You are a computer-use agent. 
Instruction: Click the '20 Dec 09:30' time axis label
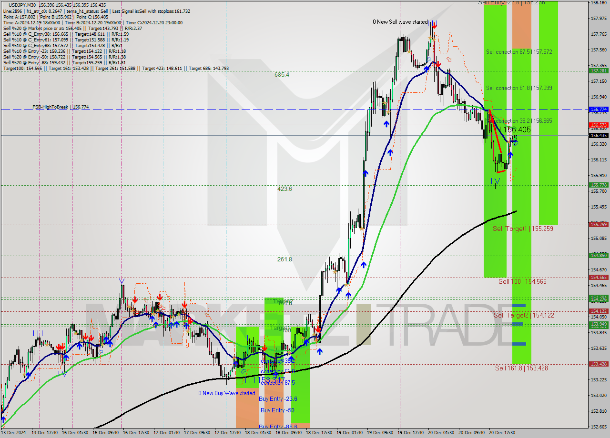tap(472, 433)
